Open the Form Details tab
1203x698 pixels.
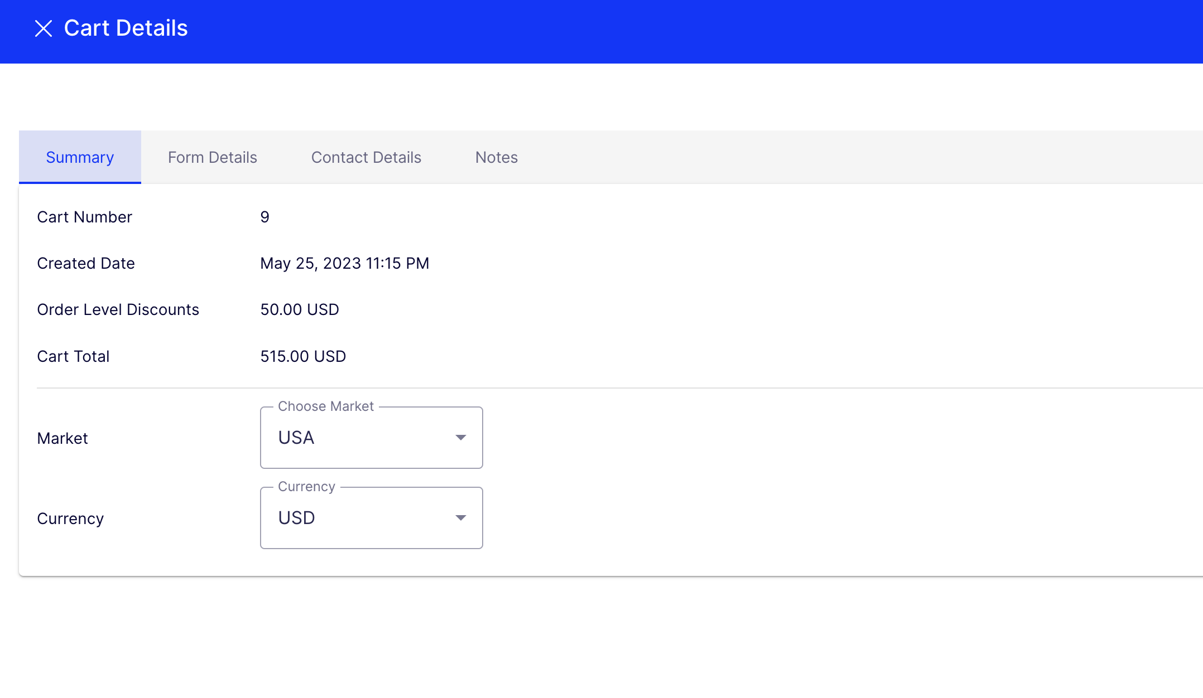212,157
